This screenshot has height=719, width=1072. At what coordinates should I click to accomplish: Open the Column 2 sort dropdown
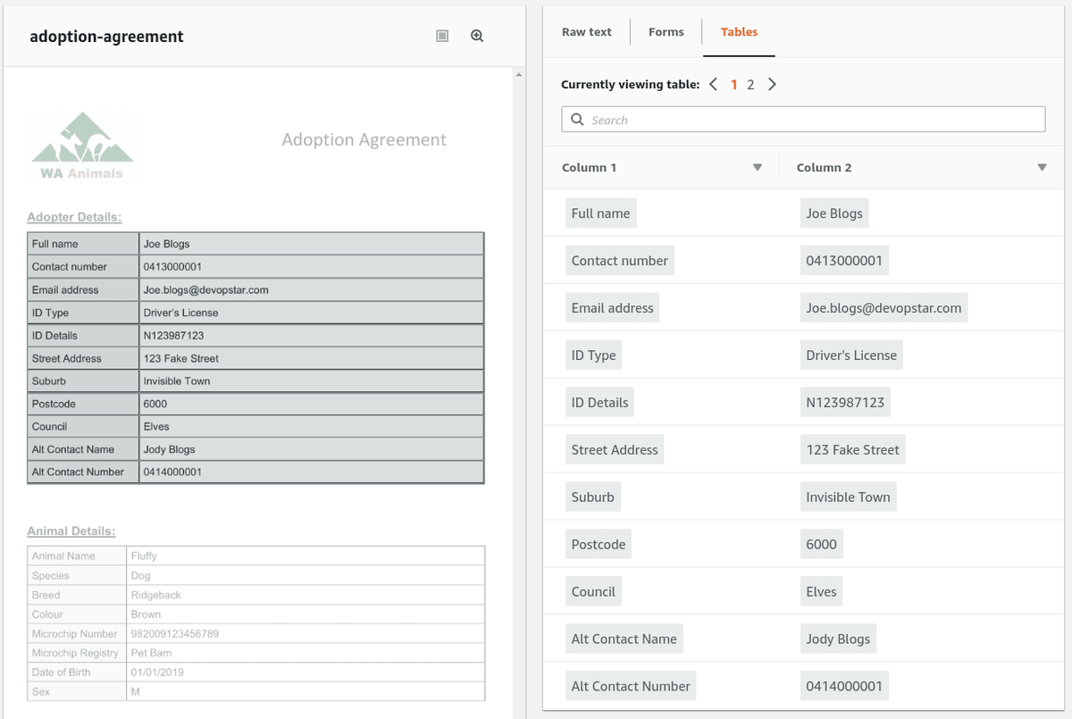point(1042,167)
